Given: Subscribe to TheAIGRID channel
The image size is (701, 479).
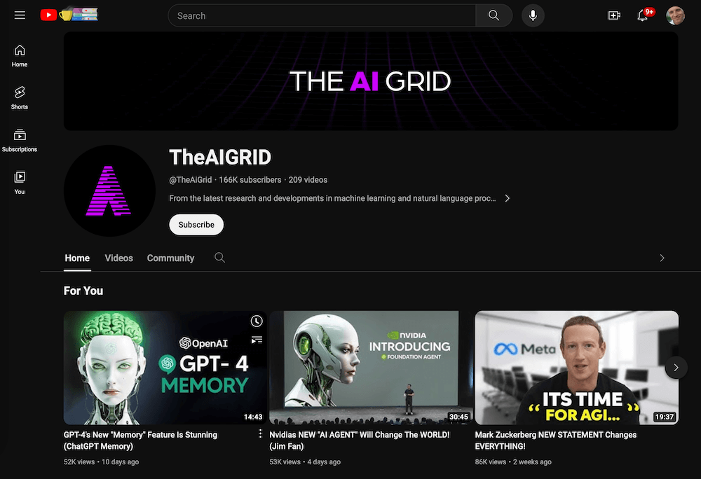Looking at the screenshot, I should click(x=196, y=225).
